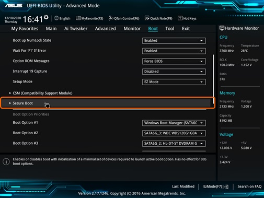Open Wait For 'F1' If Error dropdown
264x198 pixels.
pyautogui.click(x=174, y=51)
